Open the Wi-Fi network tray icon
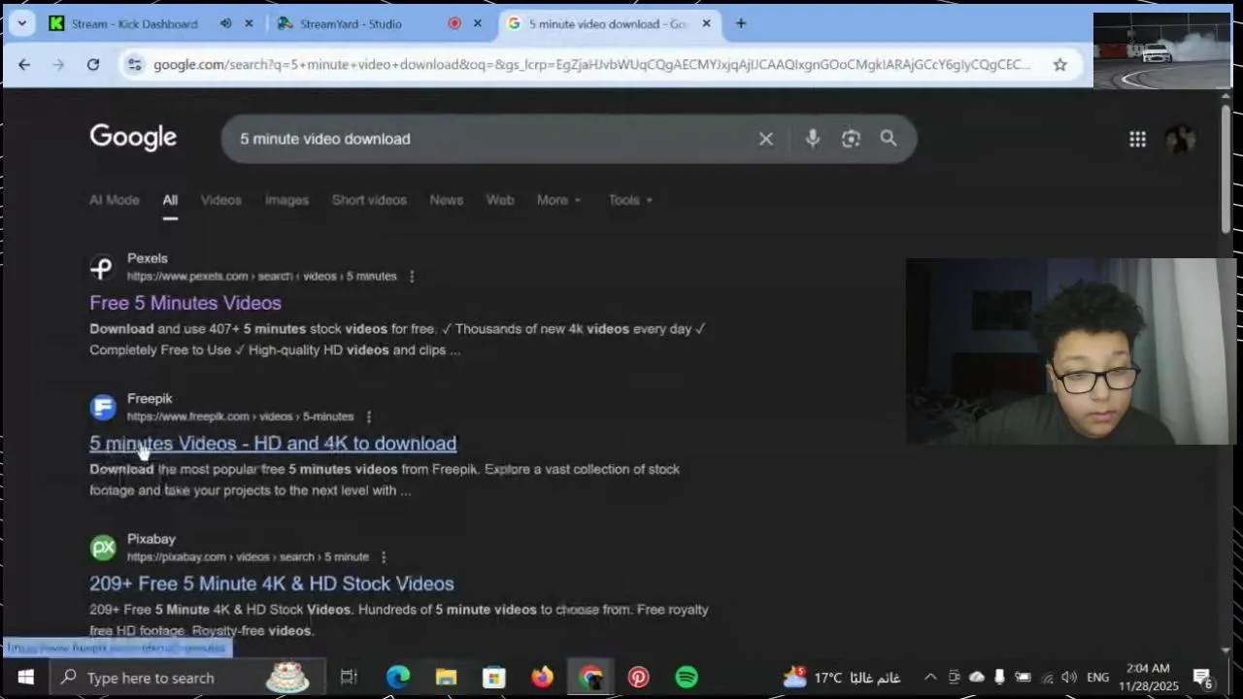The image size is (1243, 699). (1047, 678)
